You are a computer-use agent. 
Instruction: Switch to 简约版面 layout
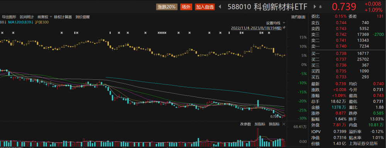[x=298, y=17]
